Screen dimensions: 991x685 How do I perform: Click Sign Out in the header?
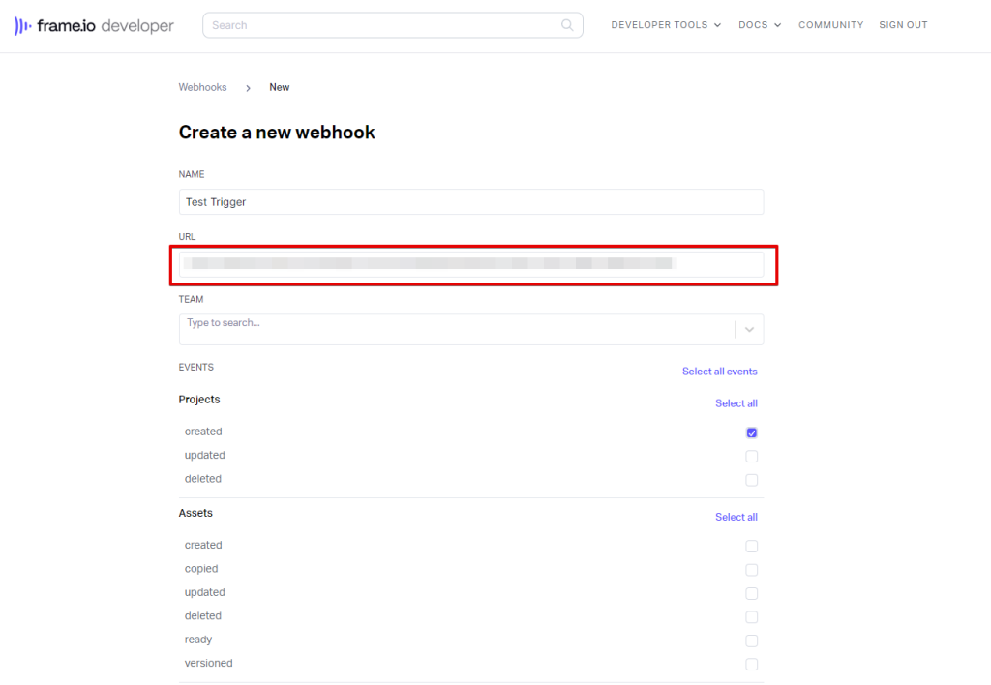coord(903,25)
